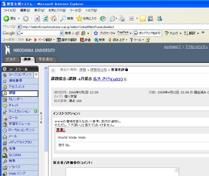Viewport: 209px width, 176px height.
Task: Open the 翻訳 dropdown in Google toolbar
Action: point(198,33)
